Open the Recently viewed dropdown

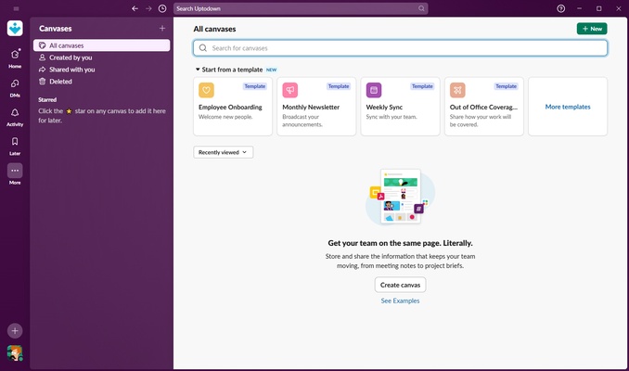223,152
